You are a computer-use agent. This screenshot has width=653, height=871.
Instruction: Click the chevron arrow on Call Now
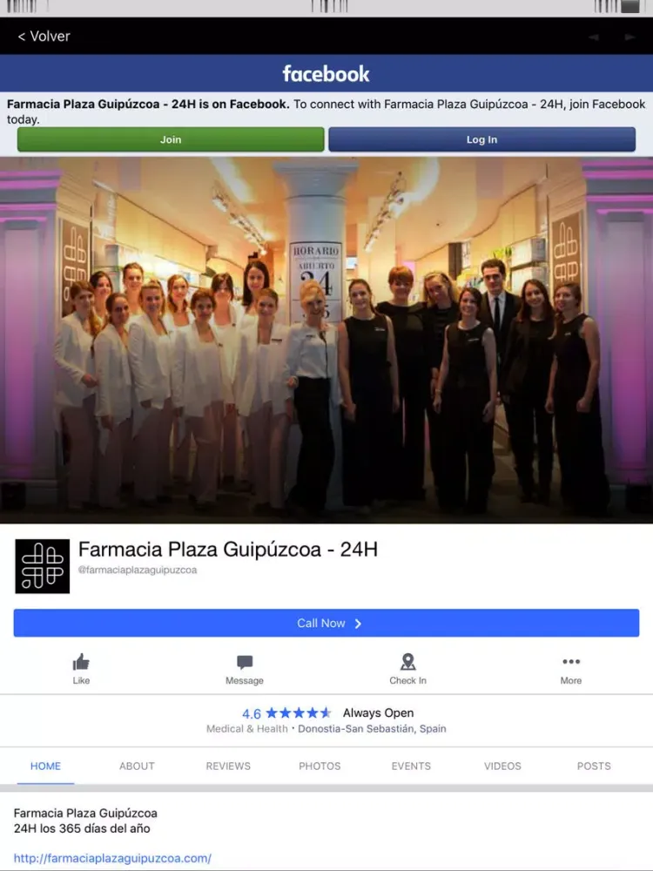click(358, 624)
